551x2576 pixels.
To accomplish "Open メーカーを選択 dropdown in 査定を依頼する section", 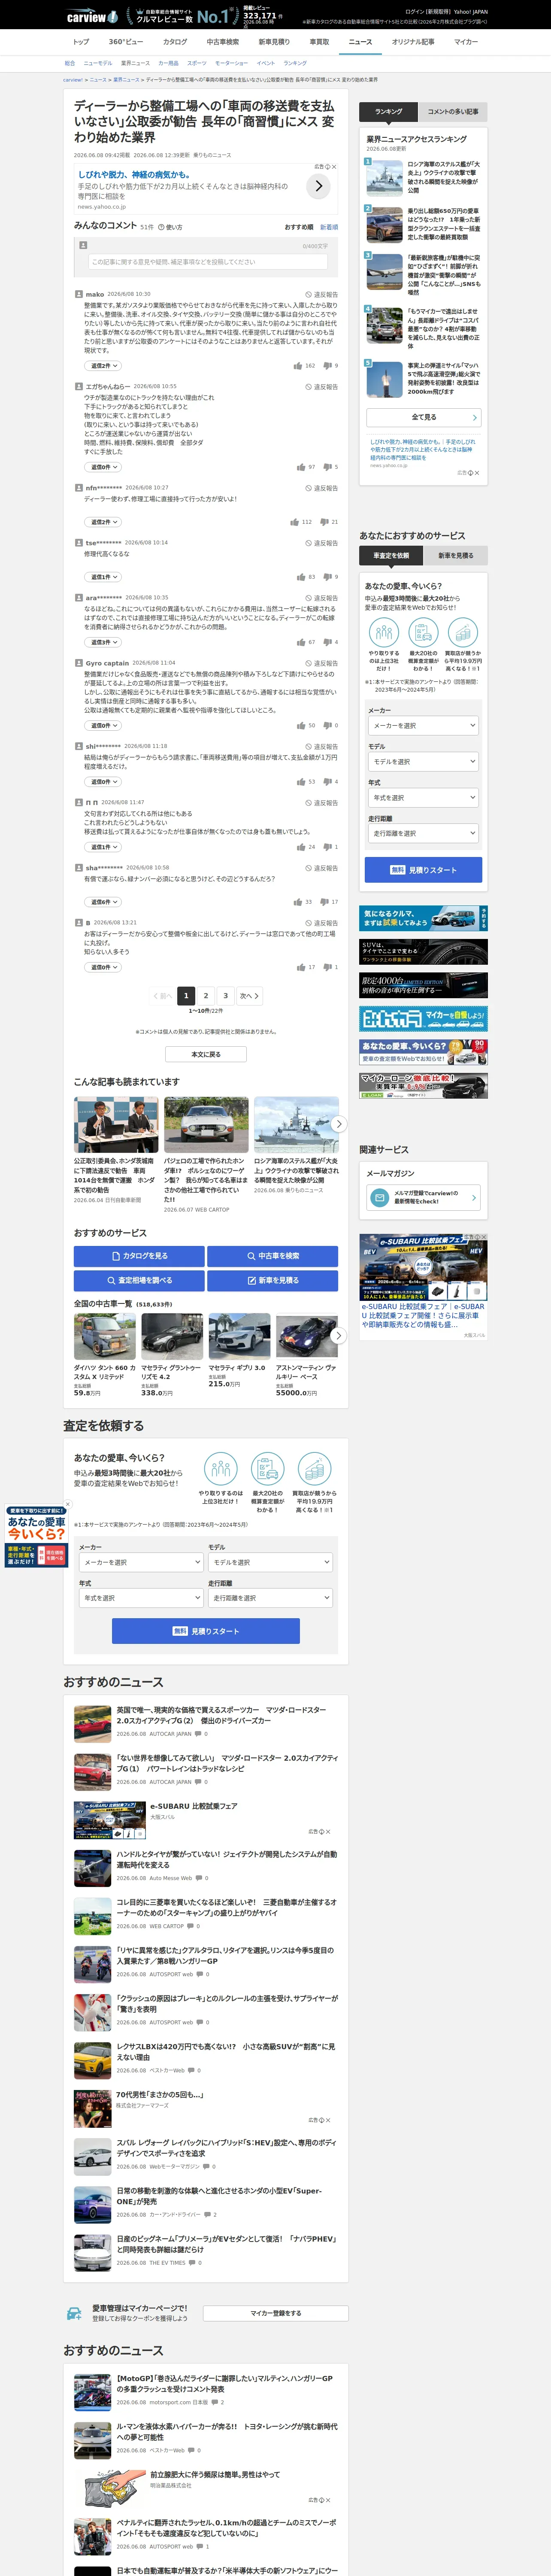I will pyautogui.click(x=141, y=1562).
